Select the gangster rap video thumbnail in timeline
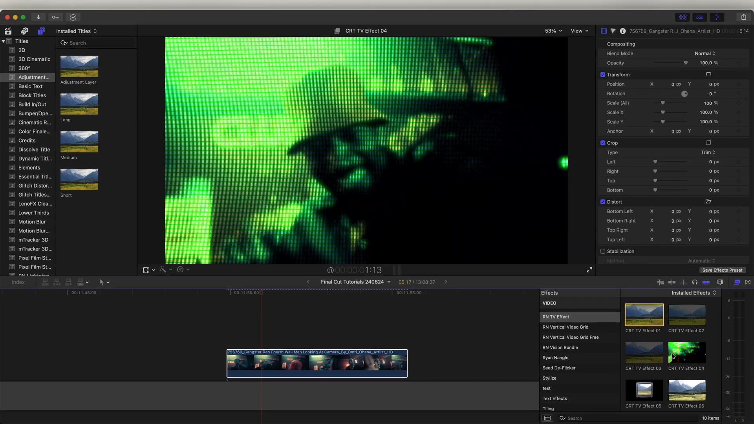This screenshot has height=424, width=754. tap(317, 362)
